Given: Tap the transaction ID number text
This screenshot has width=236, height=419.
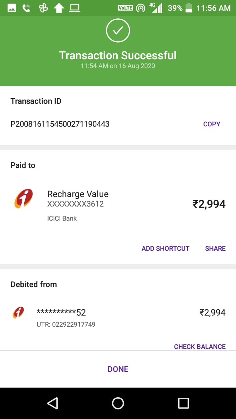Looking at the screenshot, I should 60,124.
